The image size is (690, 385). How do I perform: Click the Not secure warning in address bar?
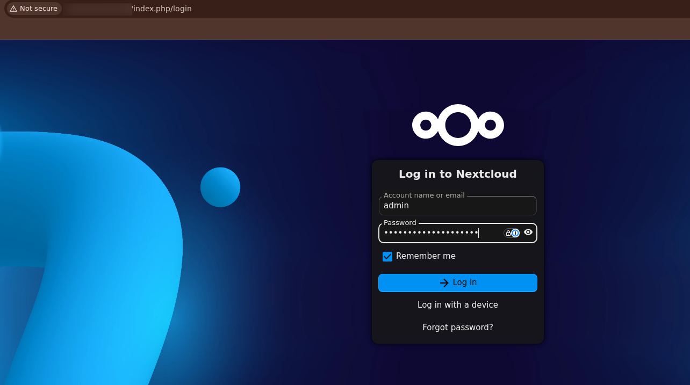pyautogui.click(x=33, y=9)
